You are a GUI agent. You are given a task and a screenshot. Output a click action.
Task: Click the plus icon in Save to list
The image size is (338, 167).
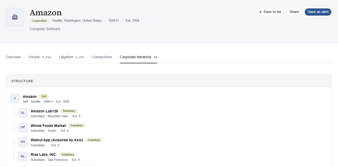[x=261, y=12]
